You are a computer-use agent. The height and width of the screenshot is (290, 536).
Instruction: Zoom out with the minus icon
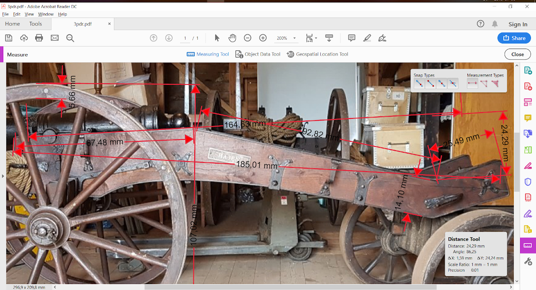pos(247,38)
